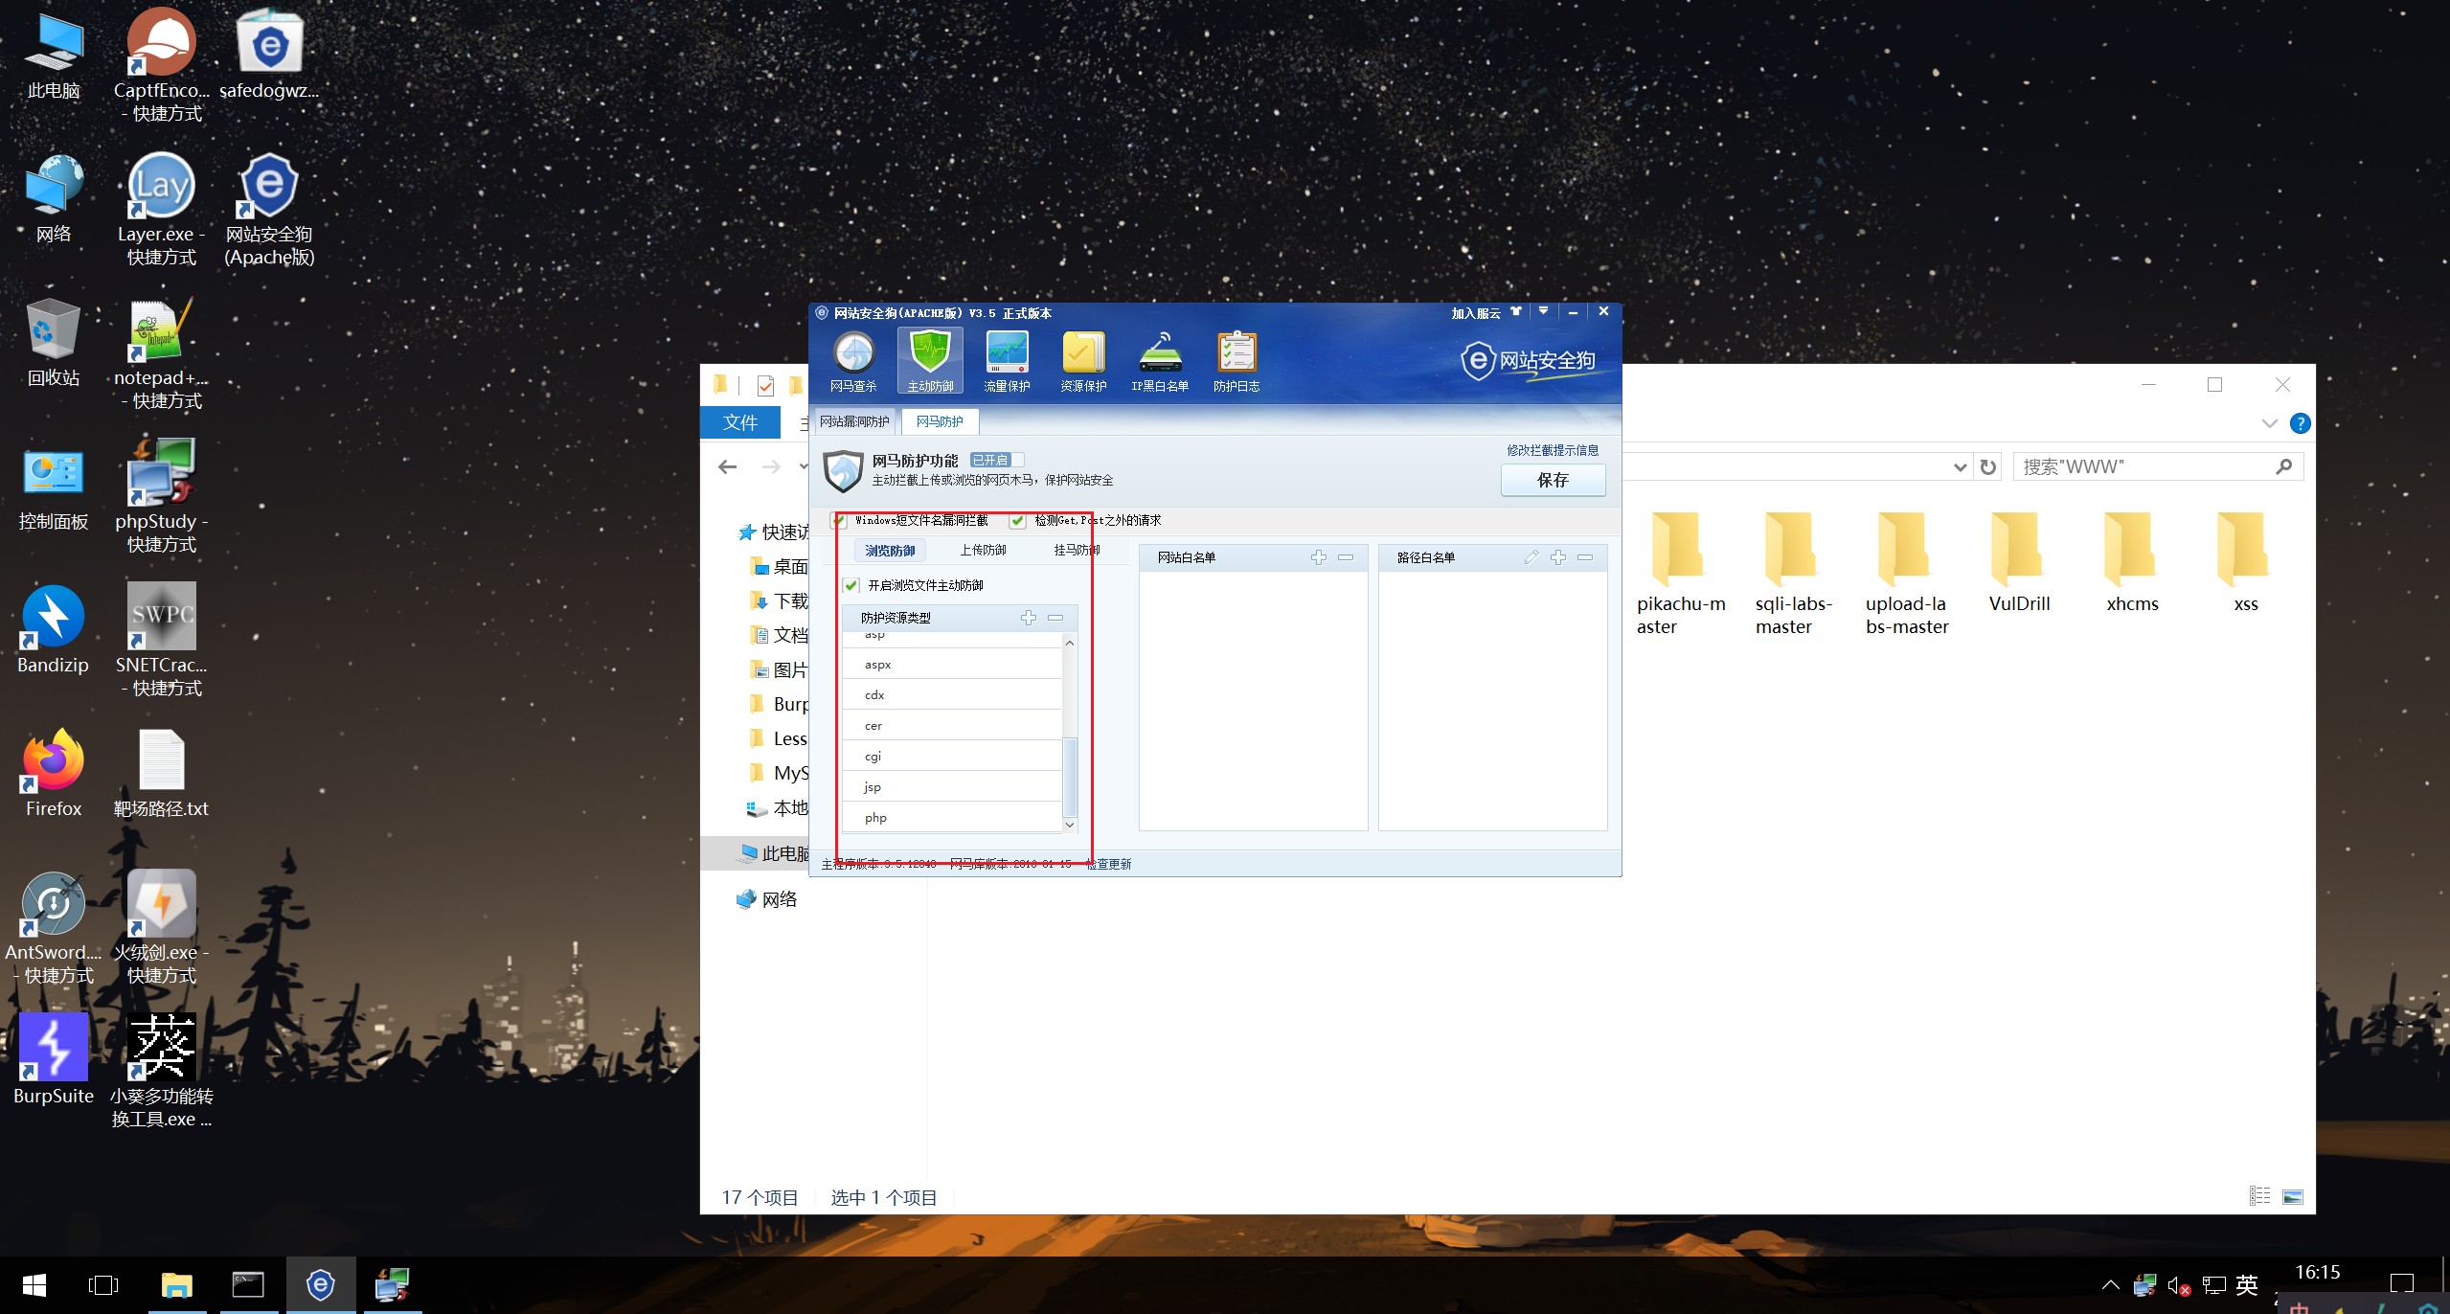Viewport: 2450px width, 1314px height.
Task: Add a new 防护资源类型 entry with plus icon
Action: pos(1029,618)
